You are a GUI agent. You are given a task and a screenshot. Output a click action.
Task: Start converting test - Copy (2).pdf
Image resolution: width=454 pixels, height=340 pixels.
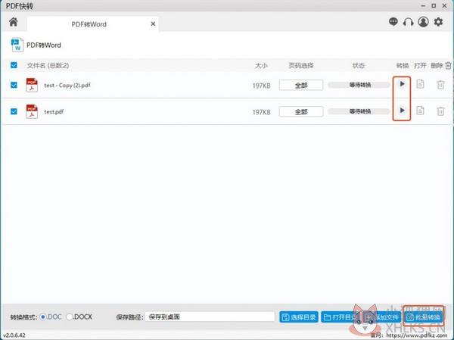(402, 84)
